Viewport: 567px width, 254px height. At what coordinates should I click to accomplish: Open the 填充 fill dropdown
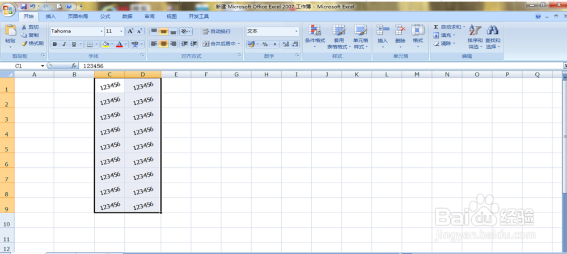tap(445, 35)
